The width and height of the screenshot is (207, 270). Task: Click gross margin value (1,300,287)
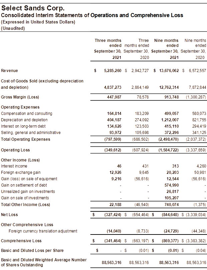tap(196, 97)
